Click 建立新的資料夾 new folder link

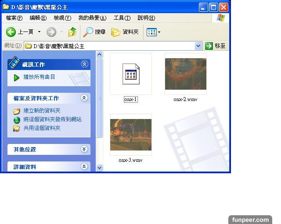pyautogui.click(x=42, y=111)
